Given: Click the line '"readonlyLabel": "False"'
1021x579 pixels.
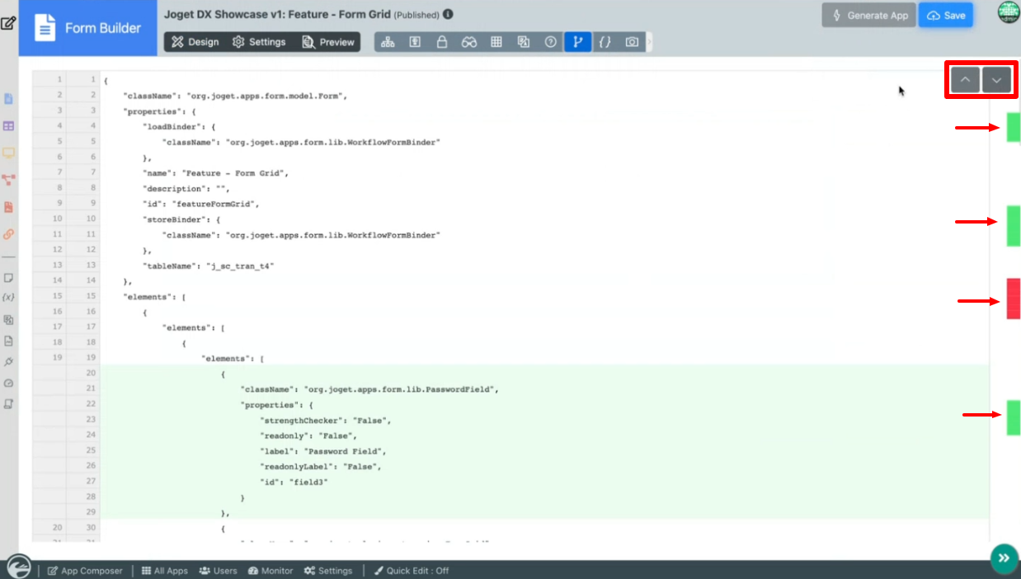Looking at the screenshot, I should point(320,466).
